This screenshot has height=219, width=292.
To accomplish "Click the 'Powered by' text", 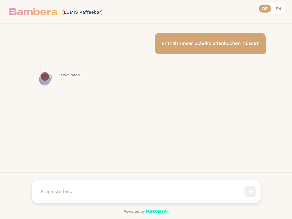I will click(x=134, y=212).
